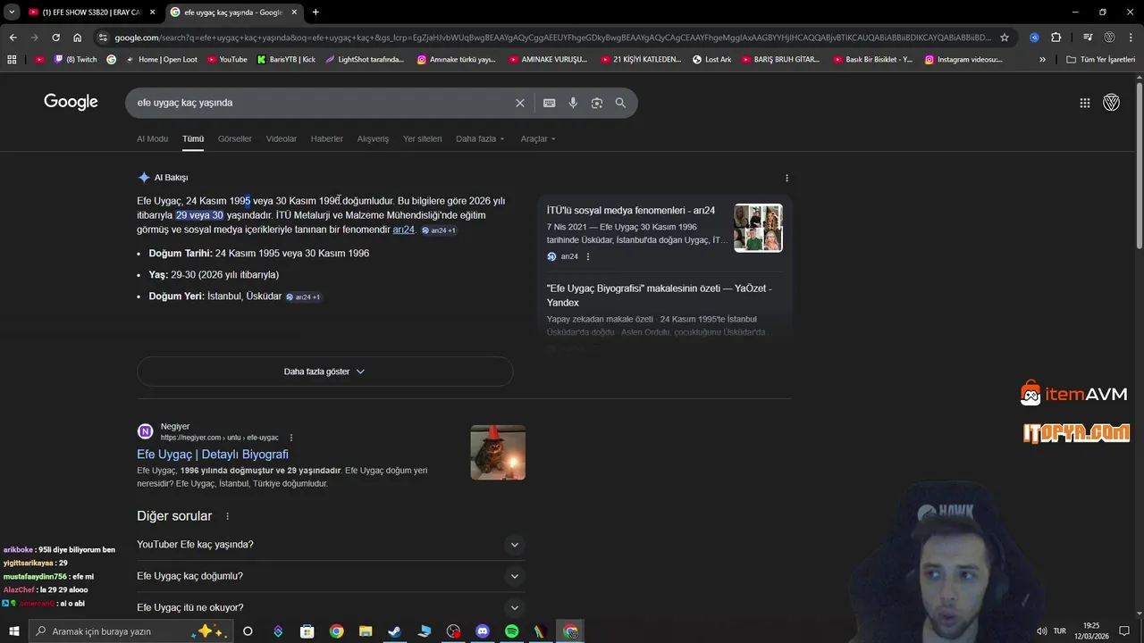Clear the search box with the X icon
1144x643 pixels.
pyautogui.click(x=519, y=103)
